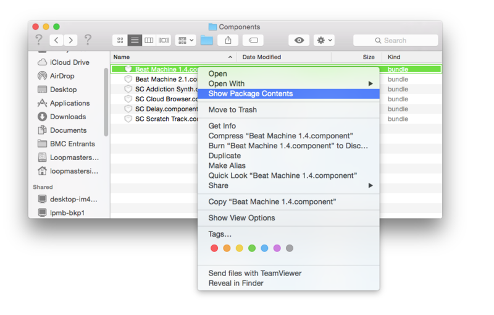Expand the Open With submenu

371,83
